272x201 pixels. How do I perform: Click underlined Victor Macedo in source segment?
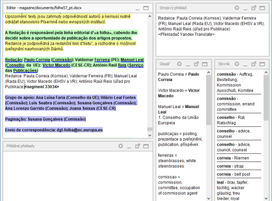56,65
